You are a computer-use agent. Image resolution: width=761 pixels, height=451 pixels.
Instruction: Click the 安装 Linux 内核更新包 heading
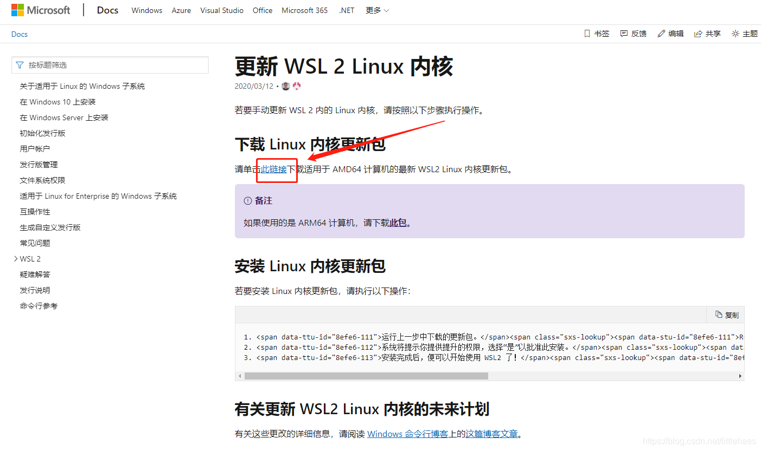pyautogui.click(x=310, y=266)
